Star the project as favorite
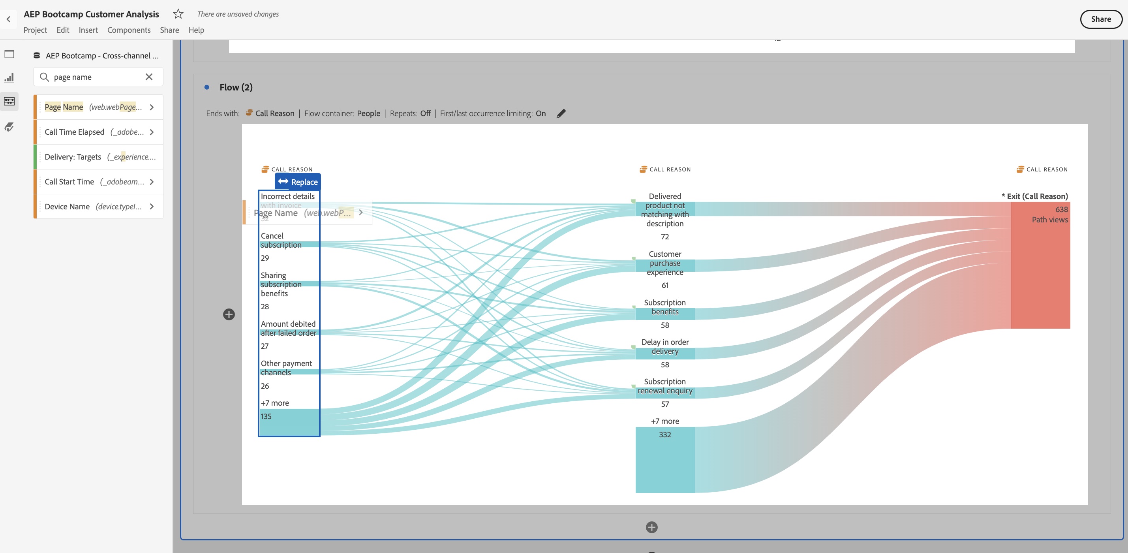Screen dimensions: 1128x553 (x=178, y=14)
